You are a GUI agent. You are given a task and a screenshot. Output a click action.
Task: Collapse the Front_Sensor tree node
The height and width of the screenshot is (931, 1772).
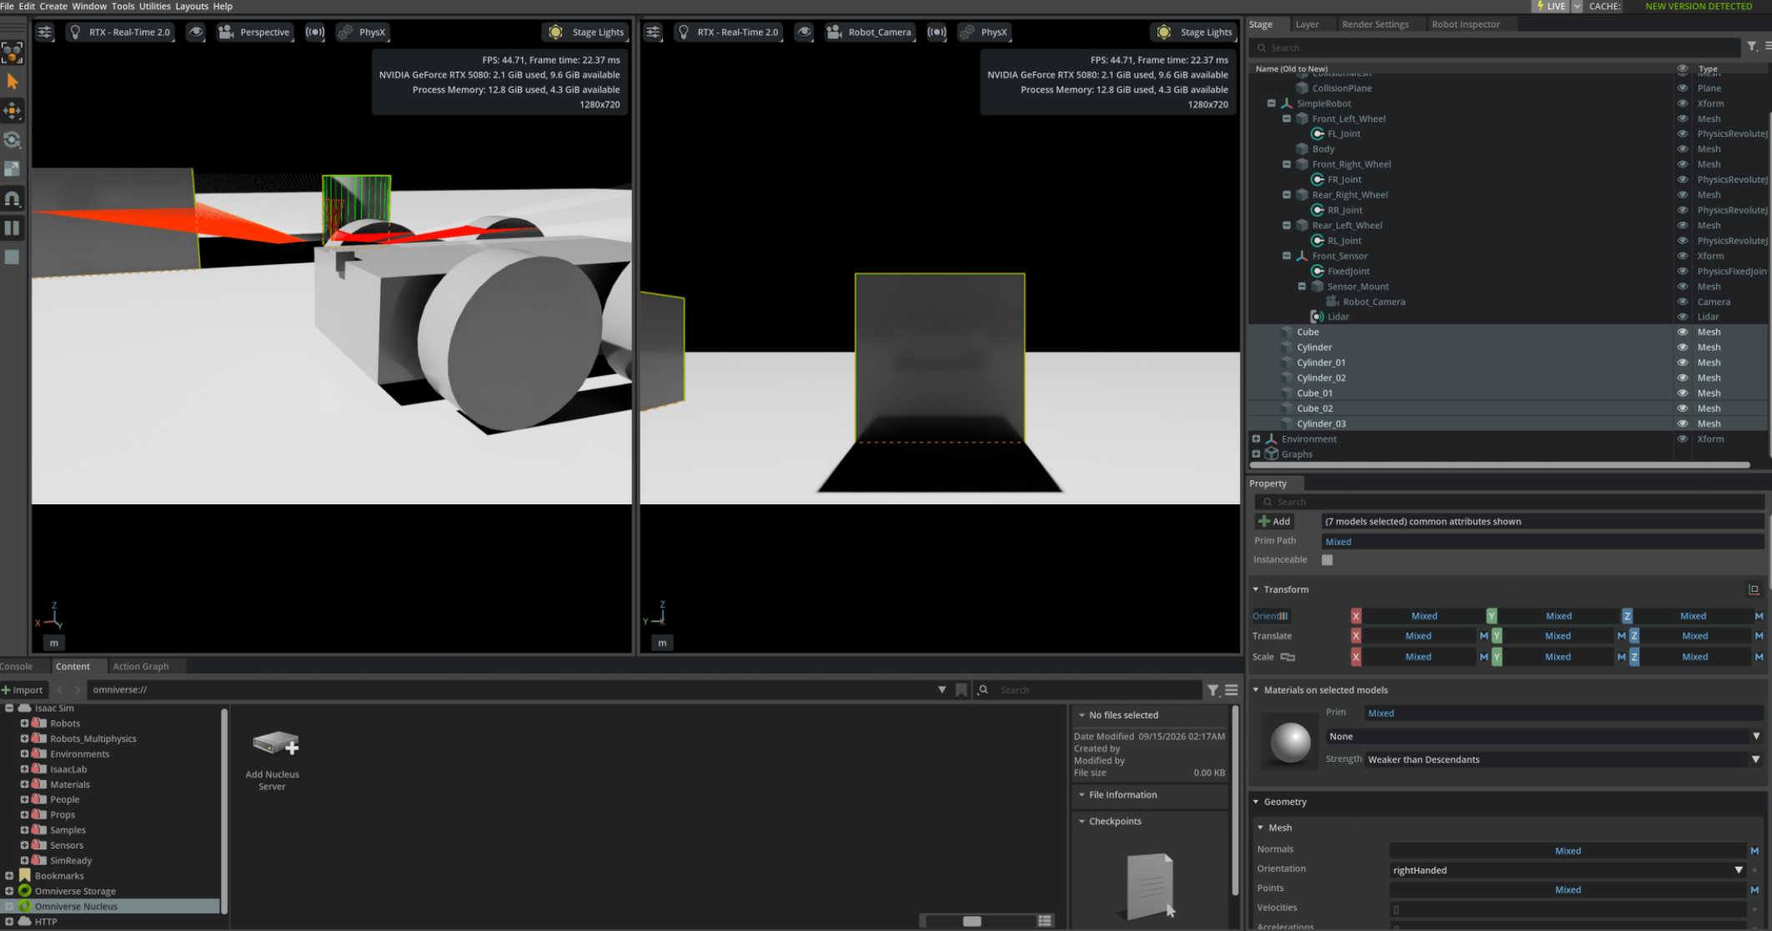pyautogui.click(x=1287, y=256)
